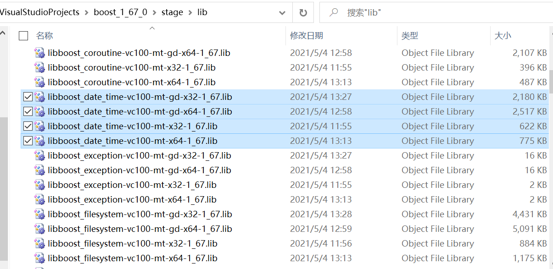Click the refresh icon in the address bar
The height and width of the screenshot is (269, 553).
pyautogui.click(x=303, y=12)
